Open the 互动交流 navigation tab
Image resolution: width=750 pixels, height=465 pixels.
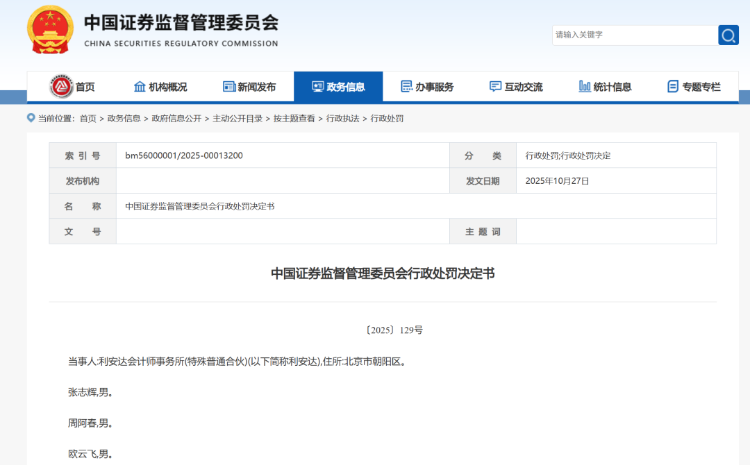tap(516, 87)
